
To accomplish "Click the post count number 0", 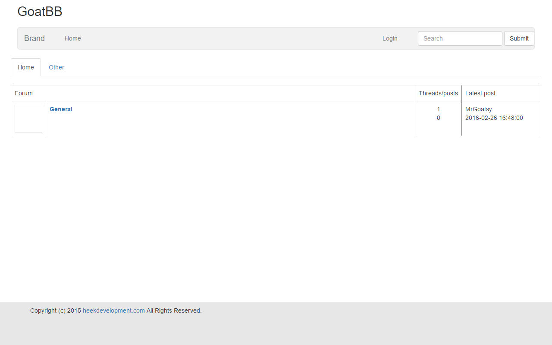I will click(x=439, y=118).
